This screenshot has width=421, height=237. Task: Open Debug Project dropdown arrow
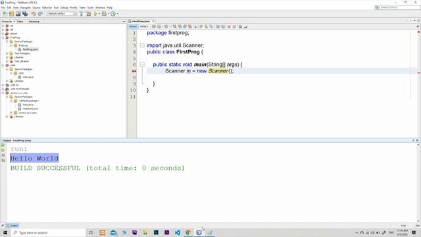click(x=108, y=14)
